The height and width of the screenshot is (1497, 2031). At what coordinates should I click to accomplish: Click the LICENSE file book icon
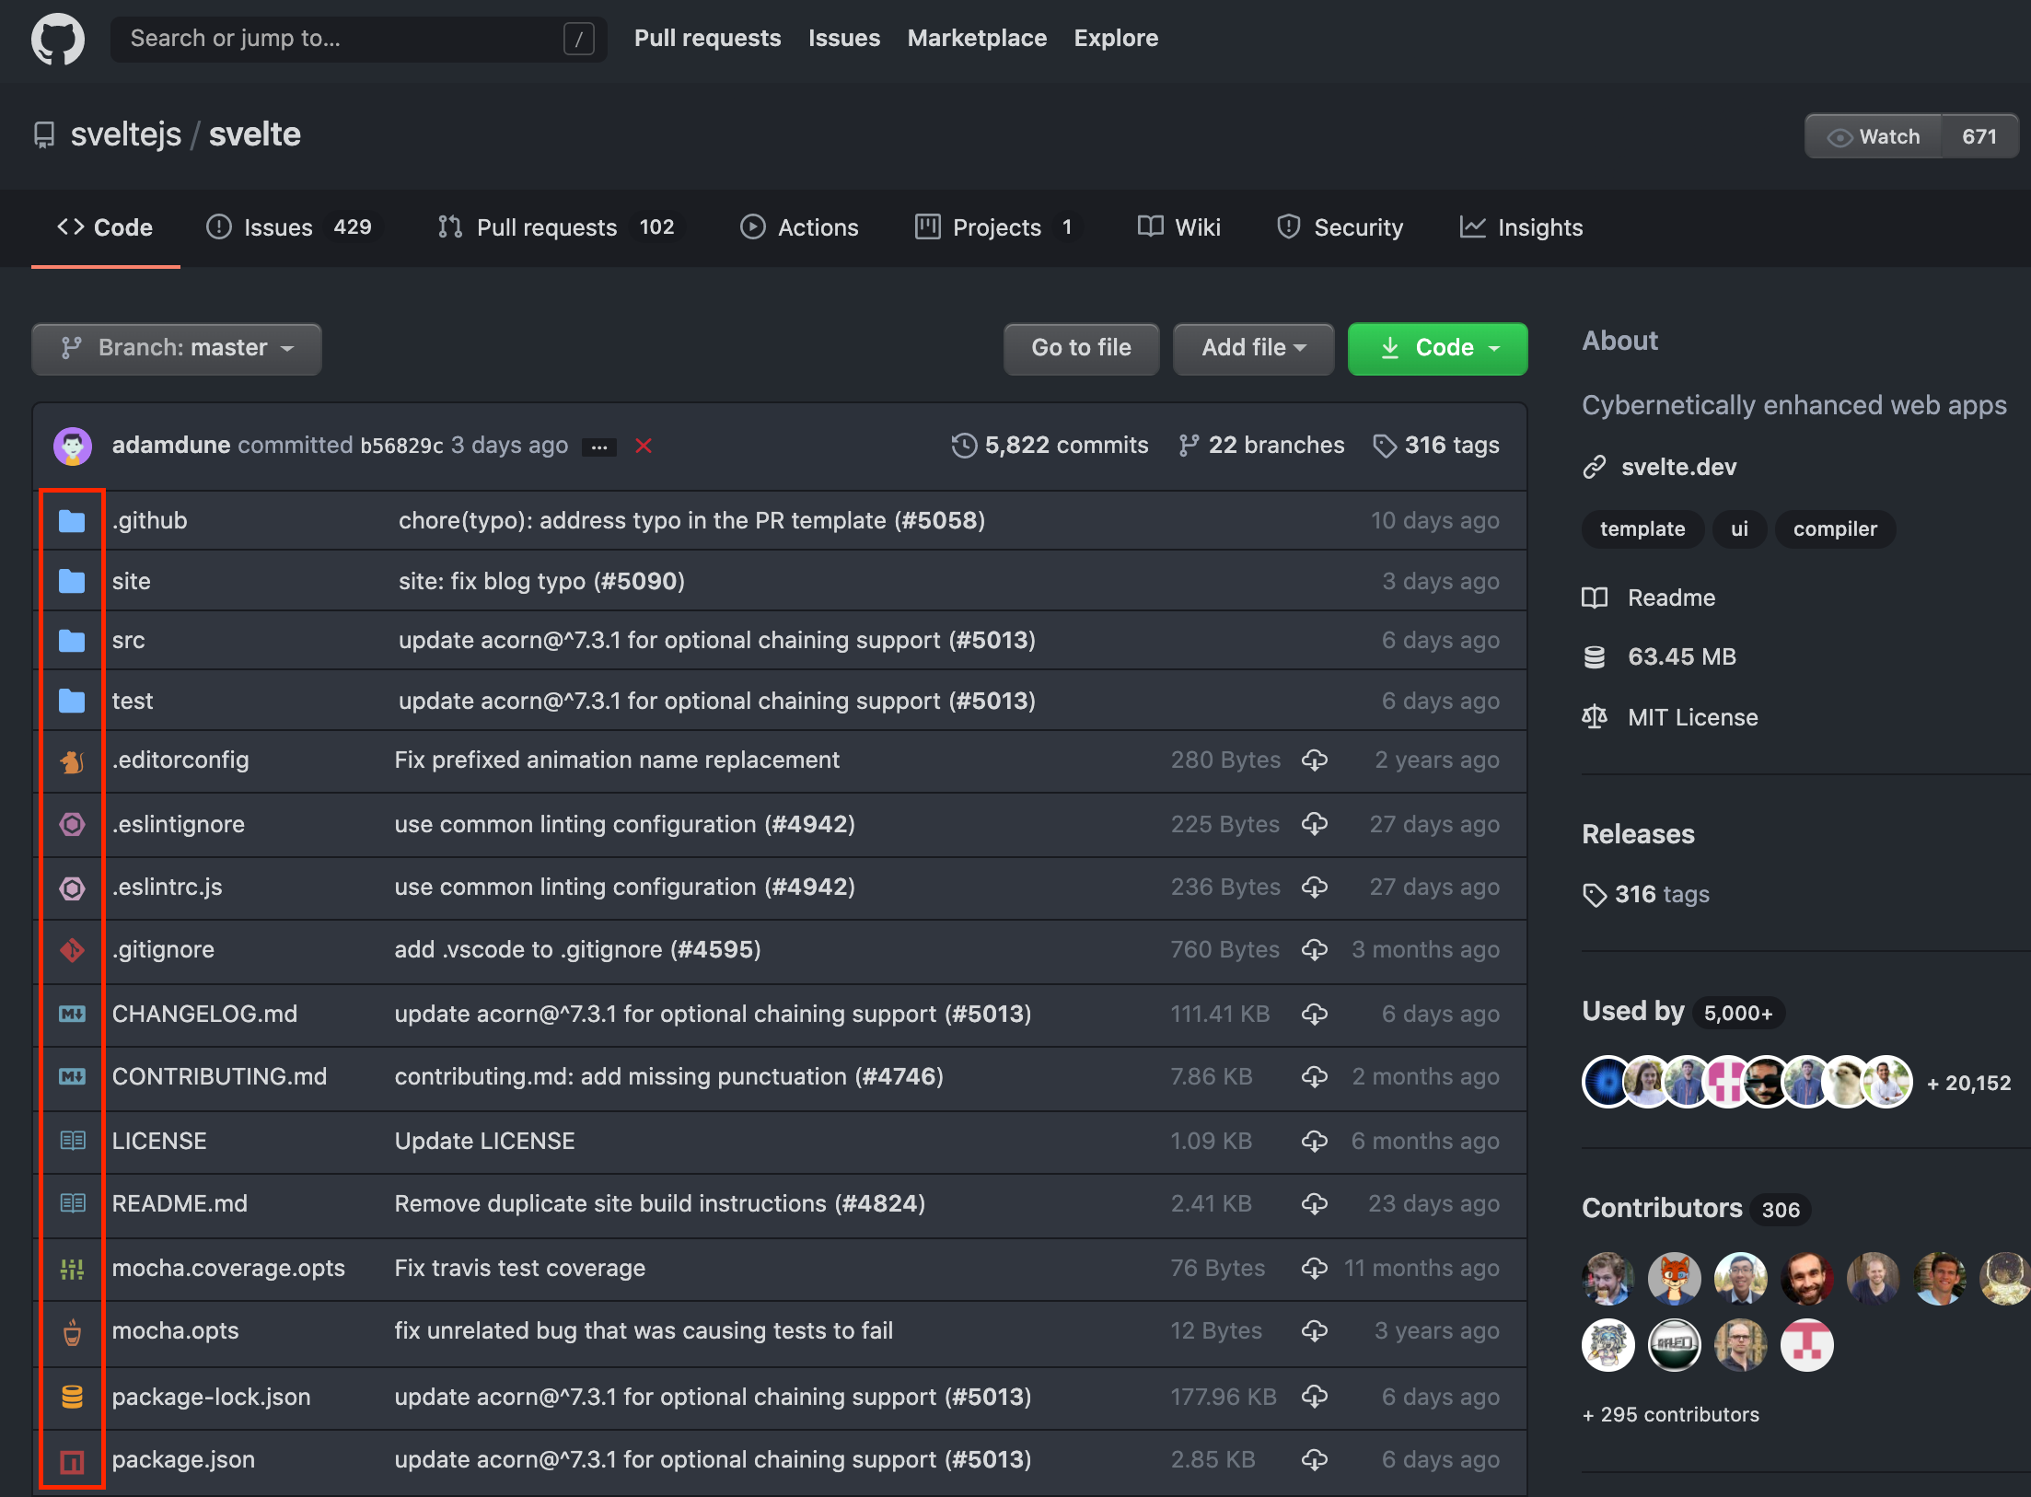click(72, 1141)
